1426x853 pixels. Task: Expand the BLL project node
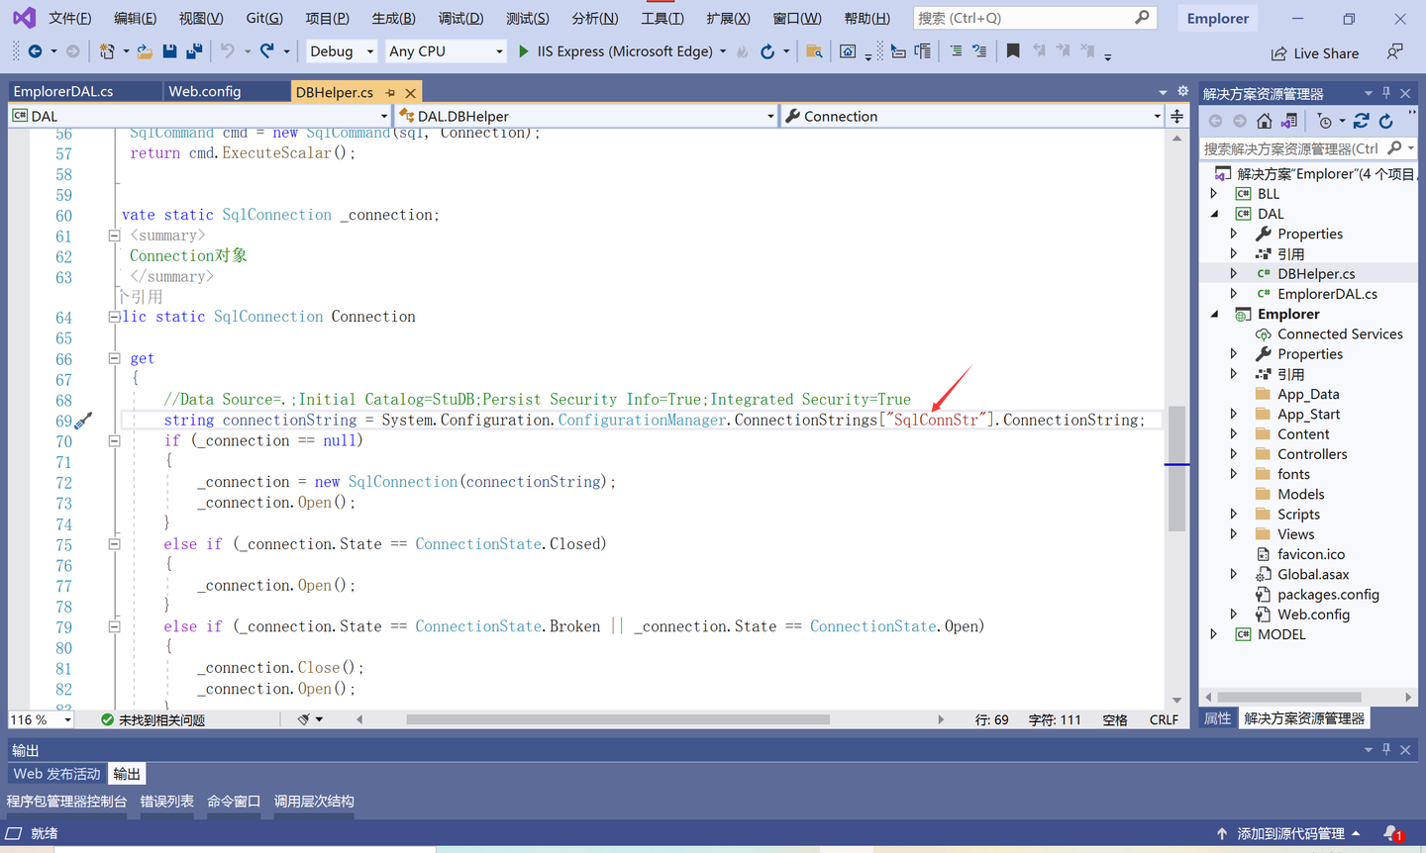(1214, 194)
